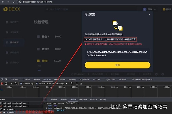This screenshot has width=172, height=114.
Task: Open the security center sidebar item
Action: point(12,63)
